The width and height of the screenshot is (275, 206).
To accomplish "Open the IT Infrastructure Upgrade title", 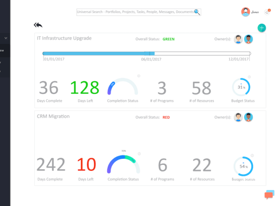I will pos(64,38).
